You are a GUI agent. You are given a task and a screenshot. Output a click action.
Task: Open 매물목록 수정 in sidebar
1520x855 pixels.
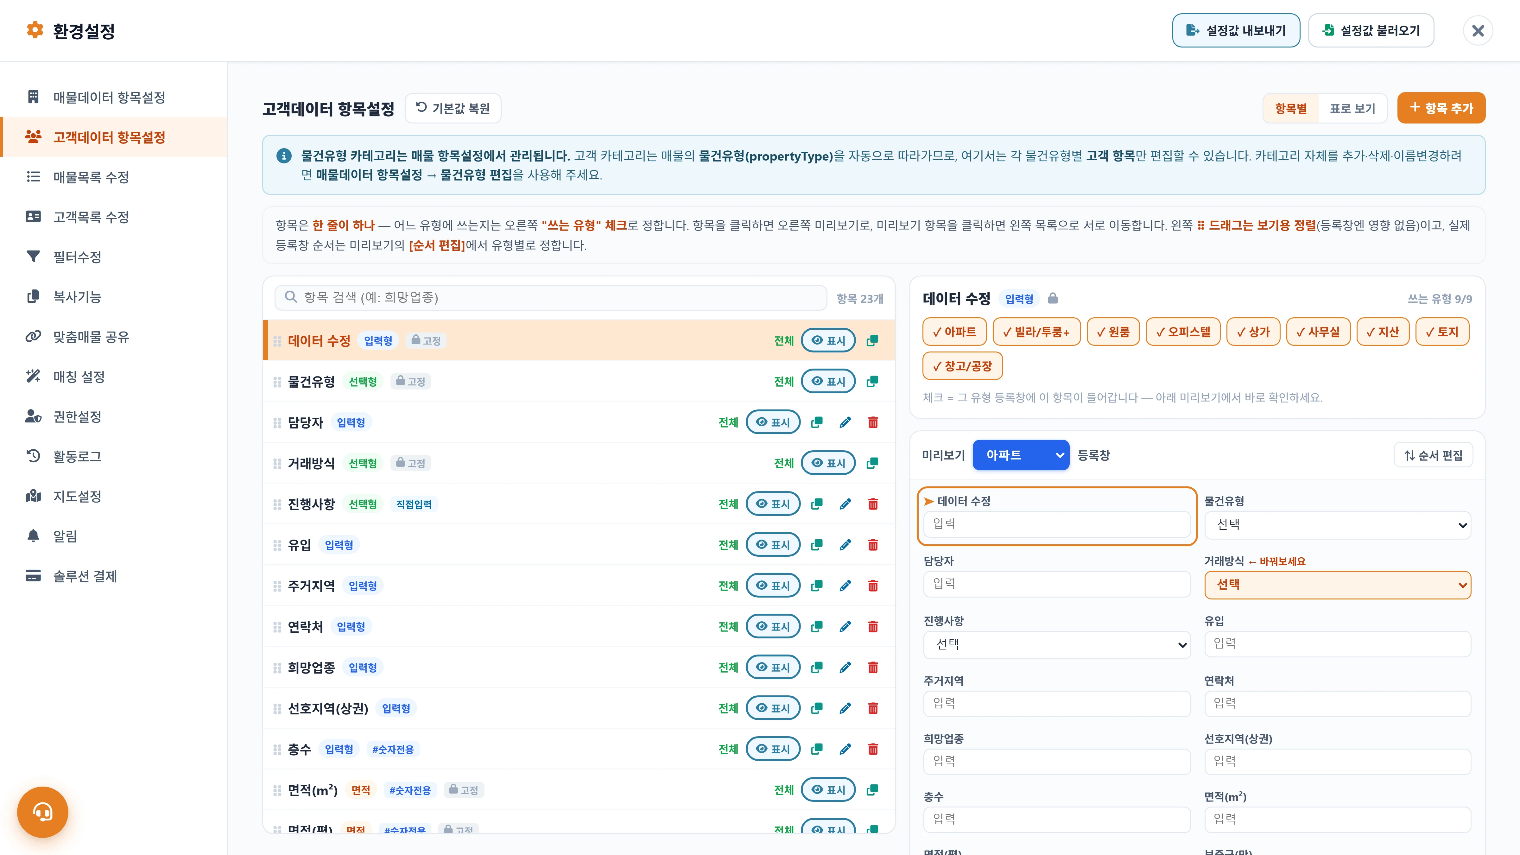tap(114, 177)
